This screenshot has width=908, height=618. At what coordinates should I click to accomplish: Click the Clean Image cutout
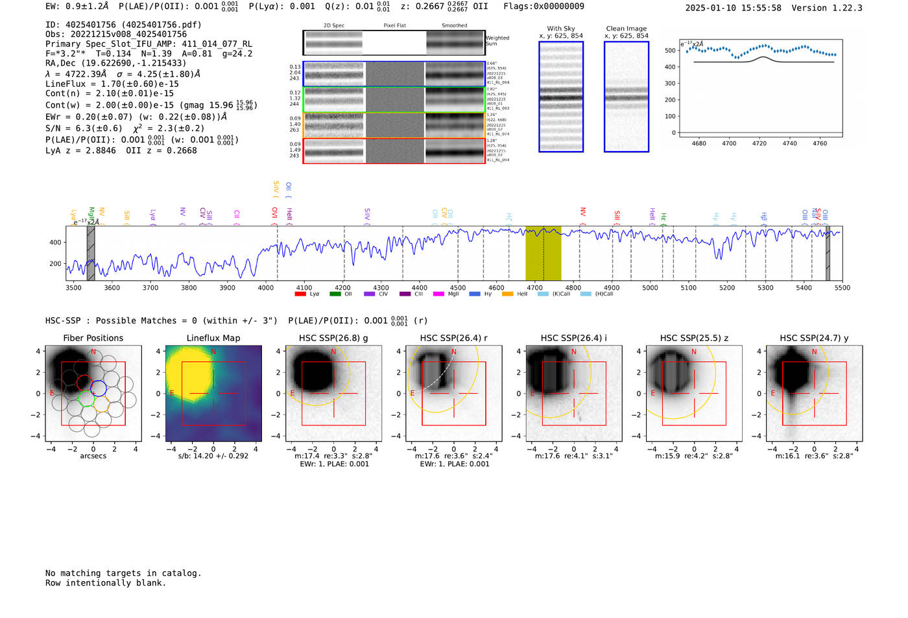627,97
